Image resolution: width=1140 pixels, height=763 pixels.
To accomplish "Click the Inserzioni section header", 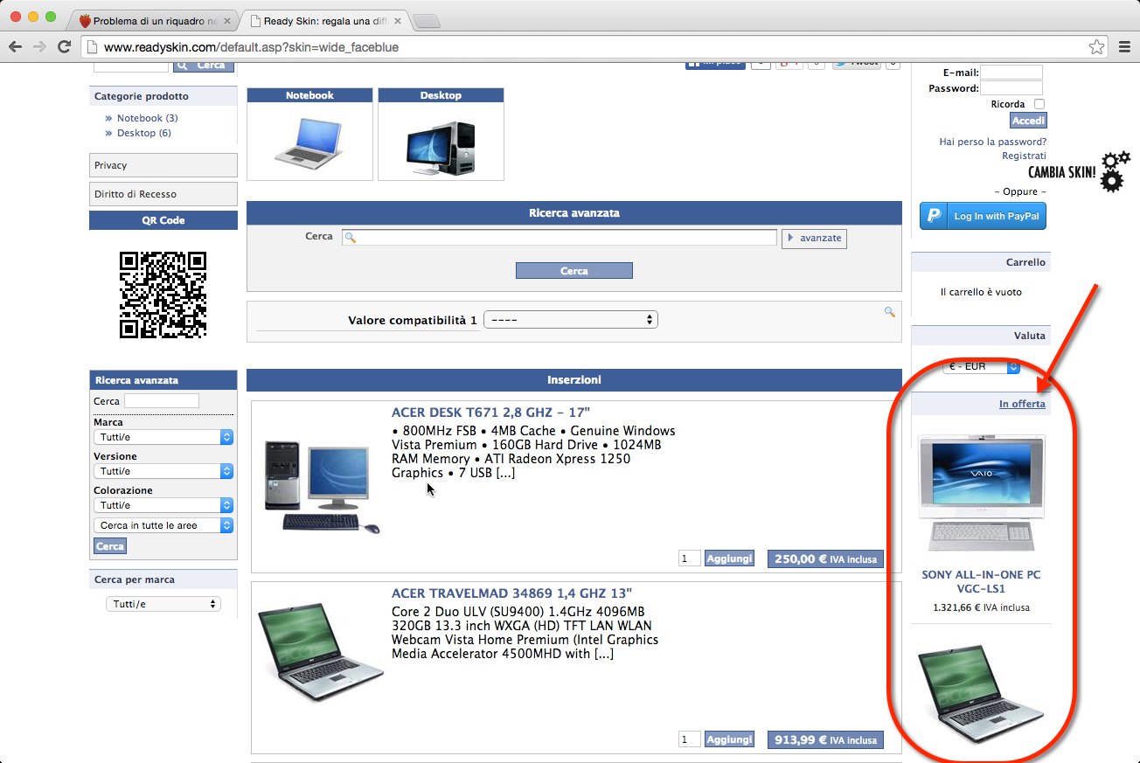I will point(574,380).
